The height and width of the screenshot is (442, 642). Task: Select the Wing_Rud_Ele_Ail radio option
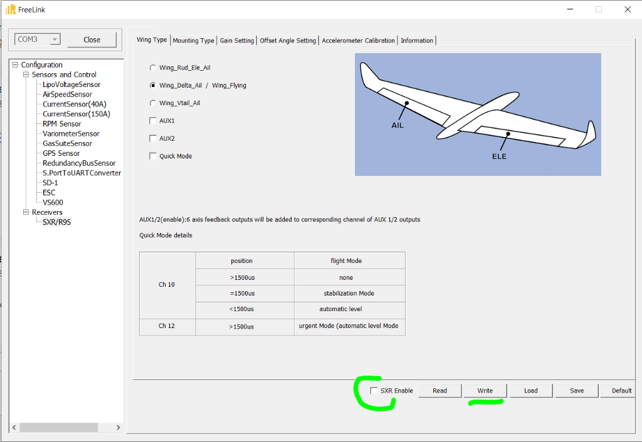pyautogui.click(x=152, y=68)
